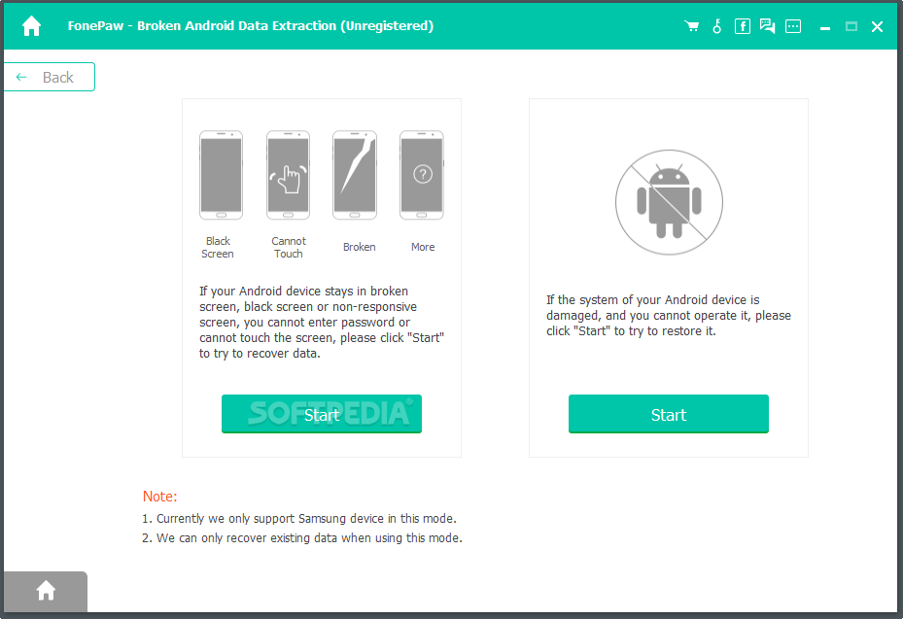Viewport: 903px width, 619px height.
Task: Click the window title text
Action: pyautogui.click(x=251, y=26)
